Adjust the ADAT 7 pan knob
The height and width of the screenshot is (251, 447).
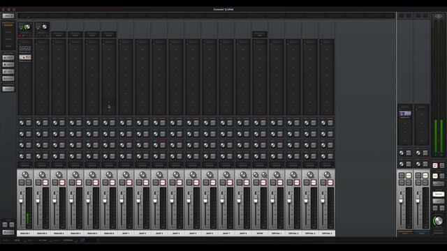226,175
